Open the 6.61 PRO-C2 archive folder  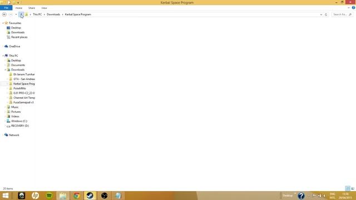point(24,93)
